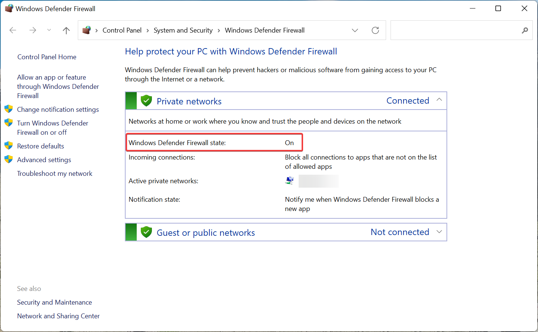
Task: Open the recent locations dropdown arrow
Action: (49, 30)
